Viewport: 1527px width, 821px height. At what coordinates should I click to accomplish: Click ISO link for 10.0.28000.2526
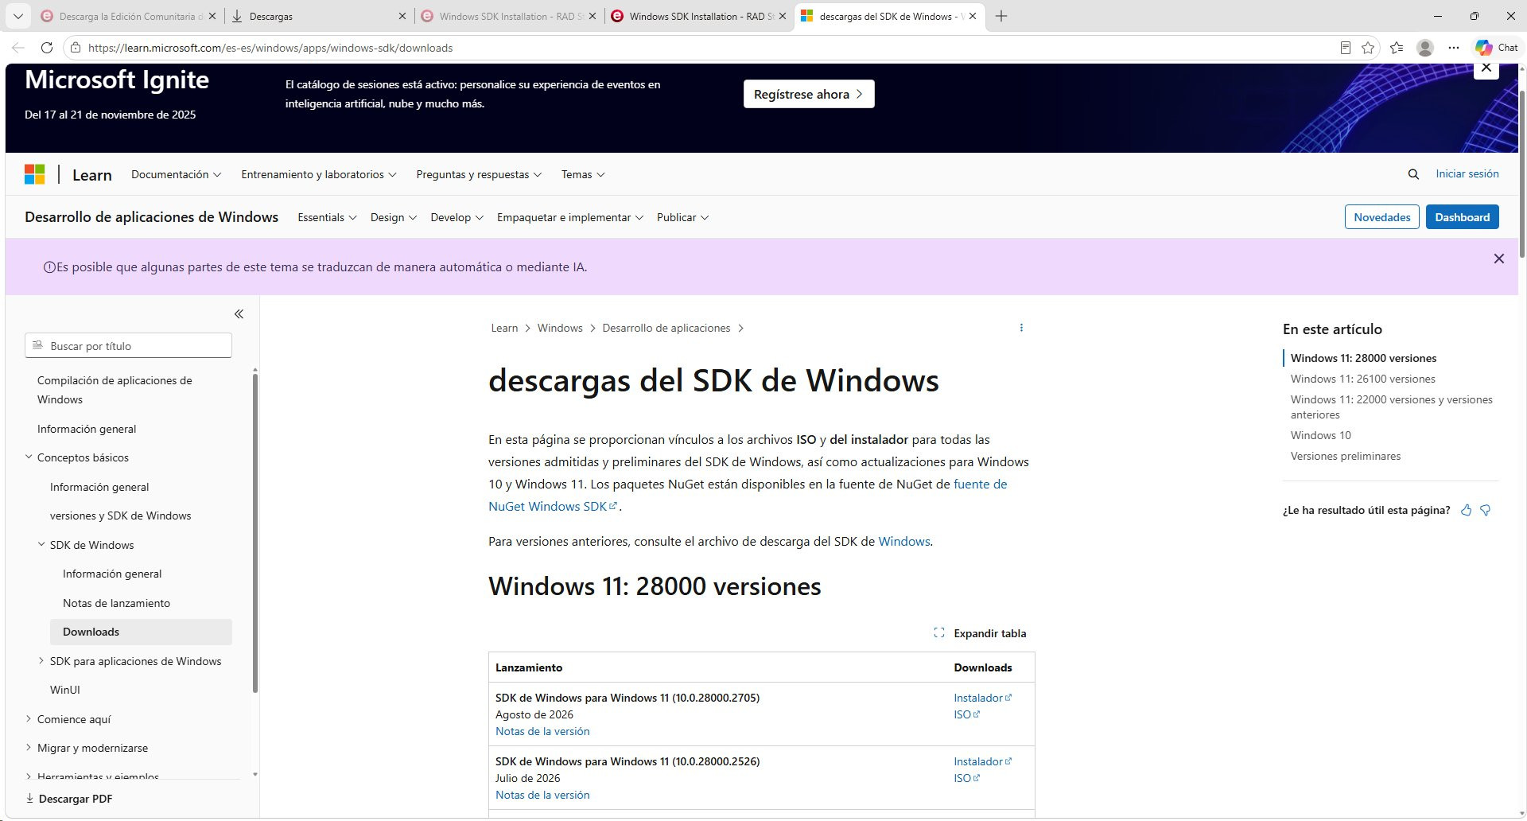966,778
